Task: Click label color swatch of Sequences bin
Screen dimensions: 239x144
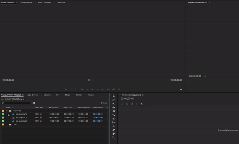Action: click(3, 111)
